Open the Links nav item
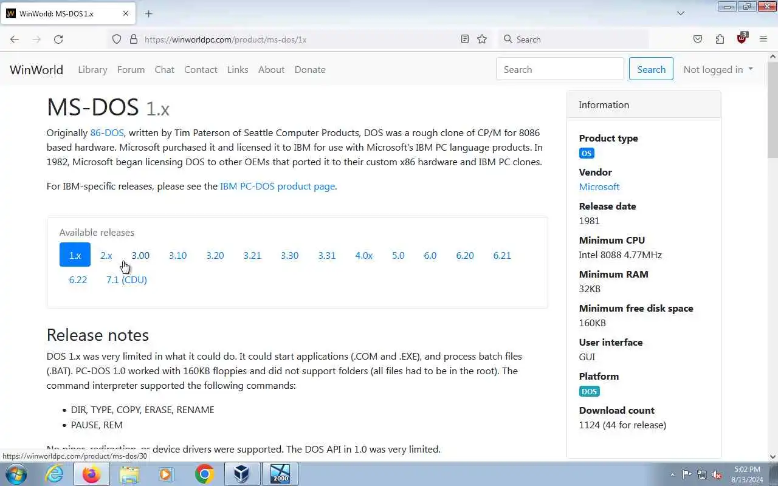 click(238, 69)
